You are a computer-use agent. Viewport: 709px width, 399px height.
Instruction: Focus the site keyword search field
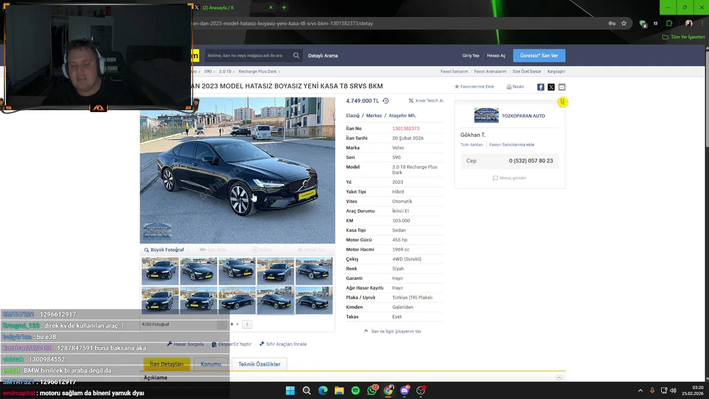[x=246, y=55]
